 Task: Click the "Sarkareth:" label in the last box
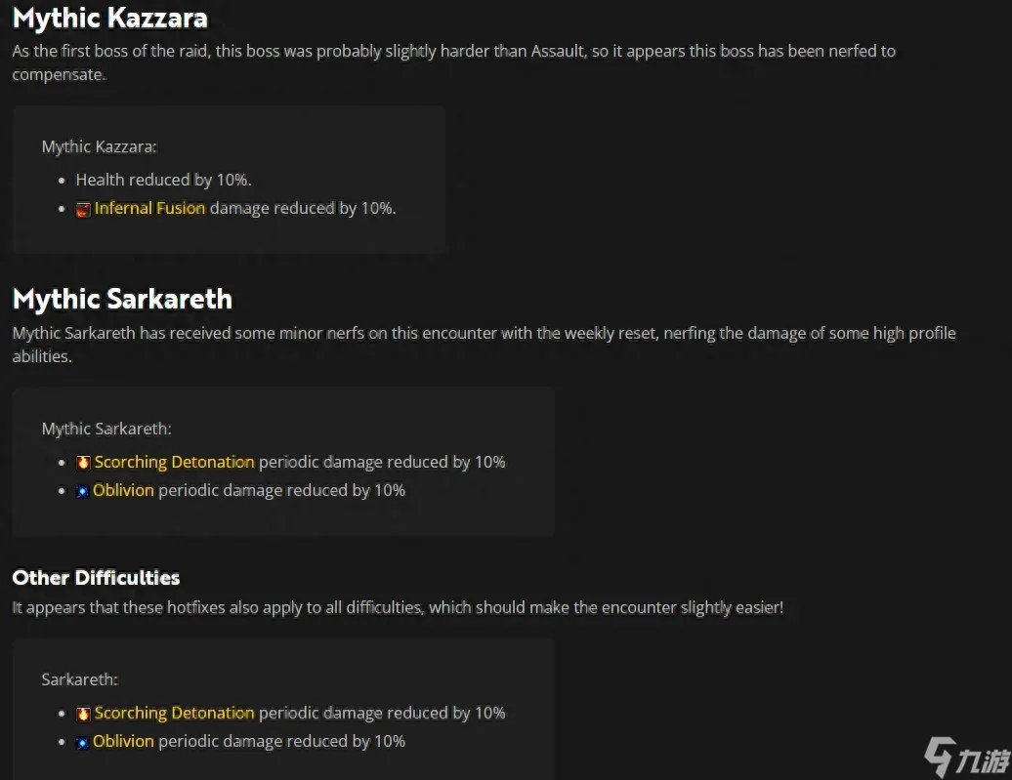(79, 679)
